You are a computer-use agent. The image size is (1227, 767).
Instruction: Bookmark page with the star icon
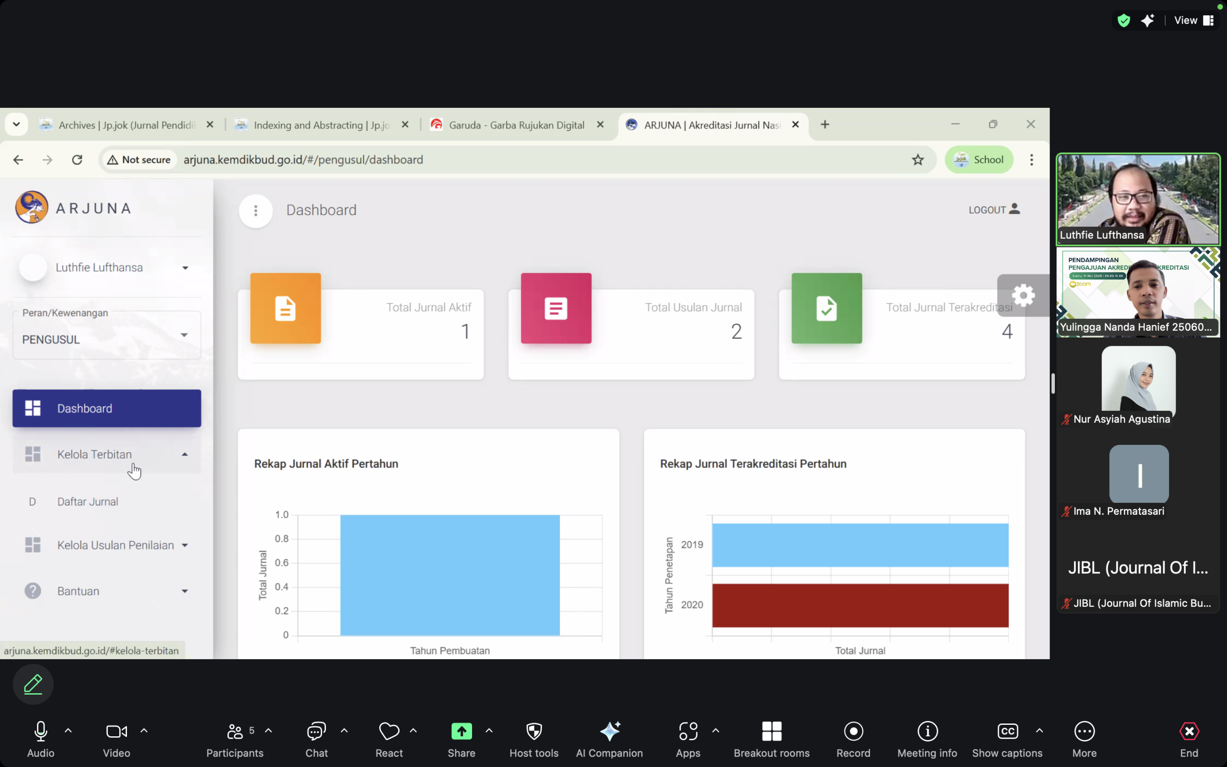[918, 160]
